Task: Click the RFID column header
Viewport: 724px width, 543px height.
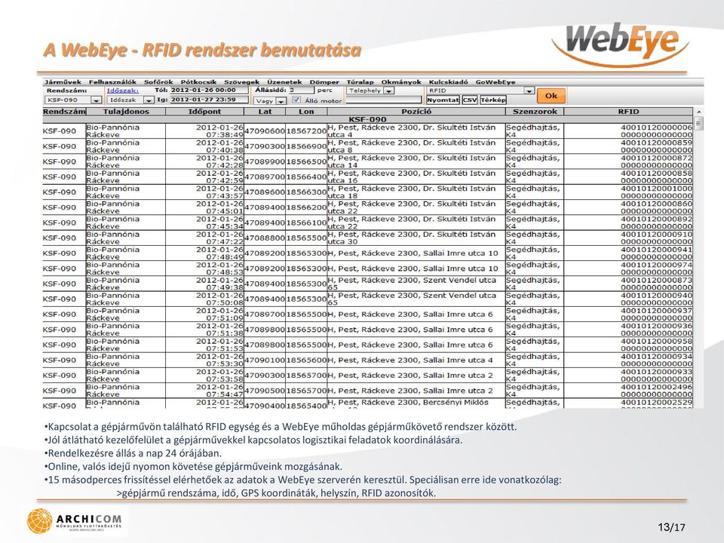Action: click(628, 112)
